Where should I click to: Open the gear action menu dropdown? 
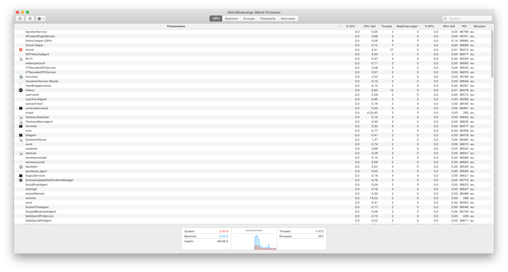coord(40,18)
